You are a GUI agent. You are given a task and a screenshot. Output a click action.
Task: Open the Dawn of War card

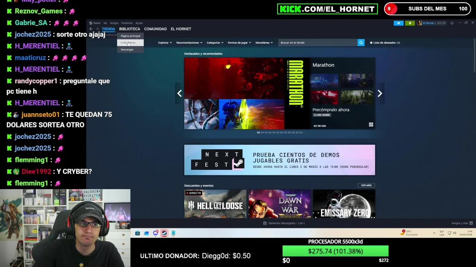[280, 204]
